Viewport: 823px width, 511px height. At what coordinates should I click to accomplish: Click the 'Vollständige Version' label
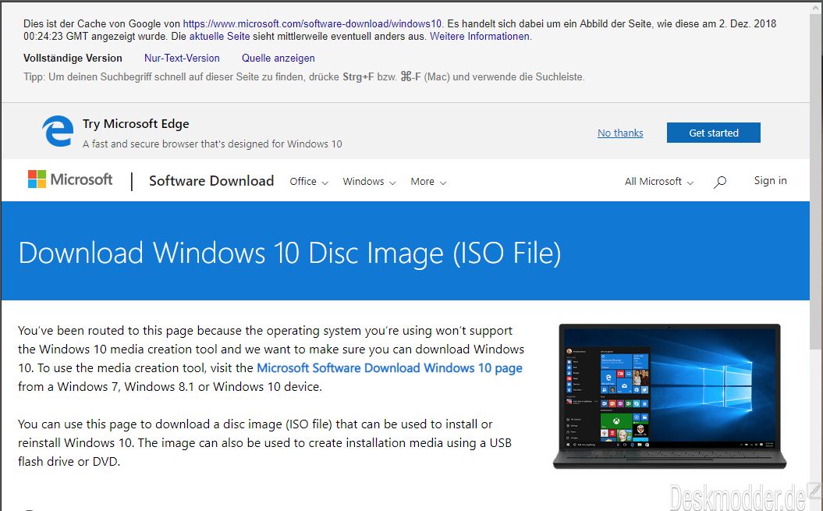[73, 59]
